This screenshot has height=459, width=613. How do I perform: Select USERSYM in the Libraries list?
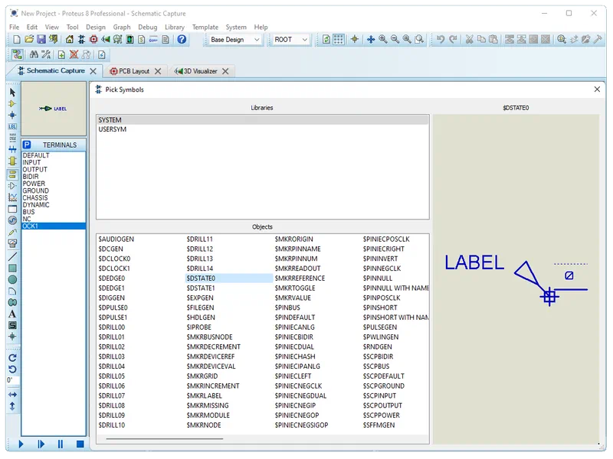[113, 129]
